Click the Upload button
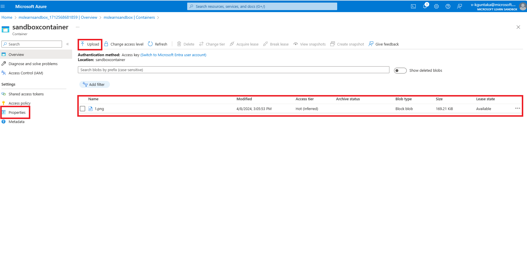The width and height of the screenshot is (527, 257). 90,44
